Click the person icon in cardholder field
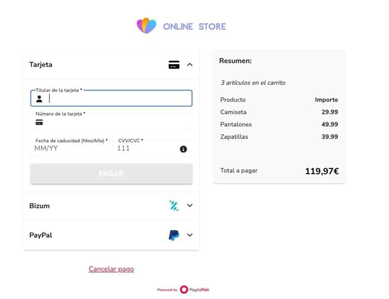The height and width of the screenshot is (299, 389). pos(39,99)
